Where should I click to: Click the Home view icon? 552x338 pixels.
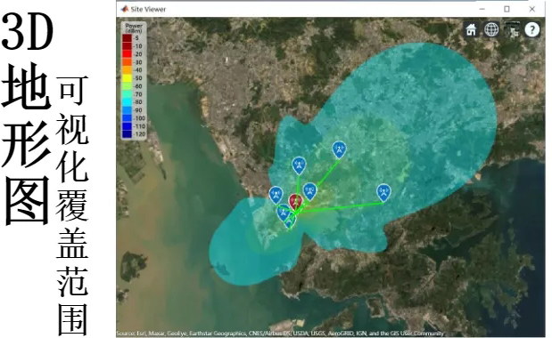click(x=471, y=29)
